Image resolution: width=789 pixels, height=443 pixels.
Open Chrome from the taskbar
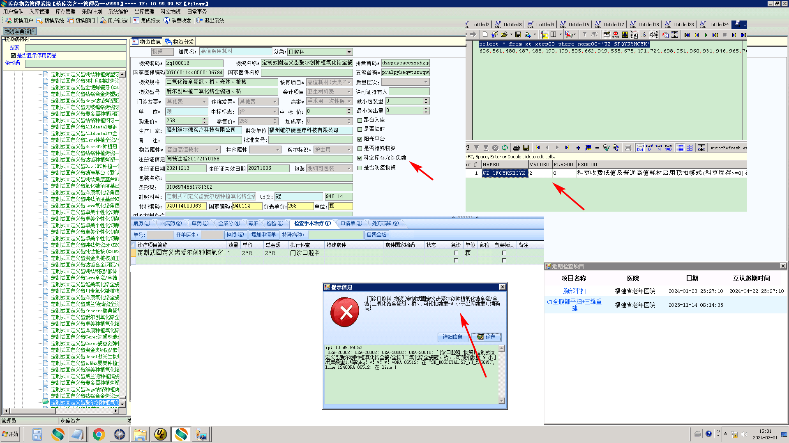(99, 434)
